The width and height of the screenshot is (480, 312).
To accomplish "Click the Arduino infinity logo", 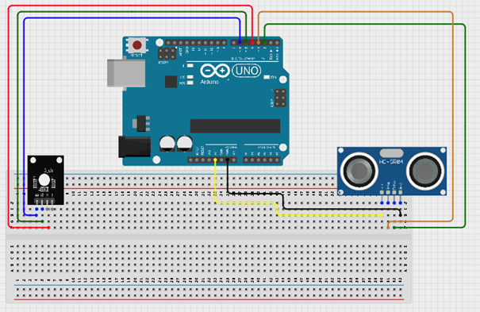I will (x=215, y=71).
